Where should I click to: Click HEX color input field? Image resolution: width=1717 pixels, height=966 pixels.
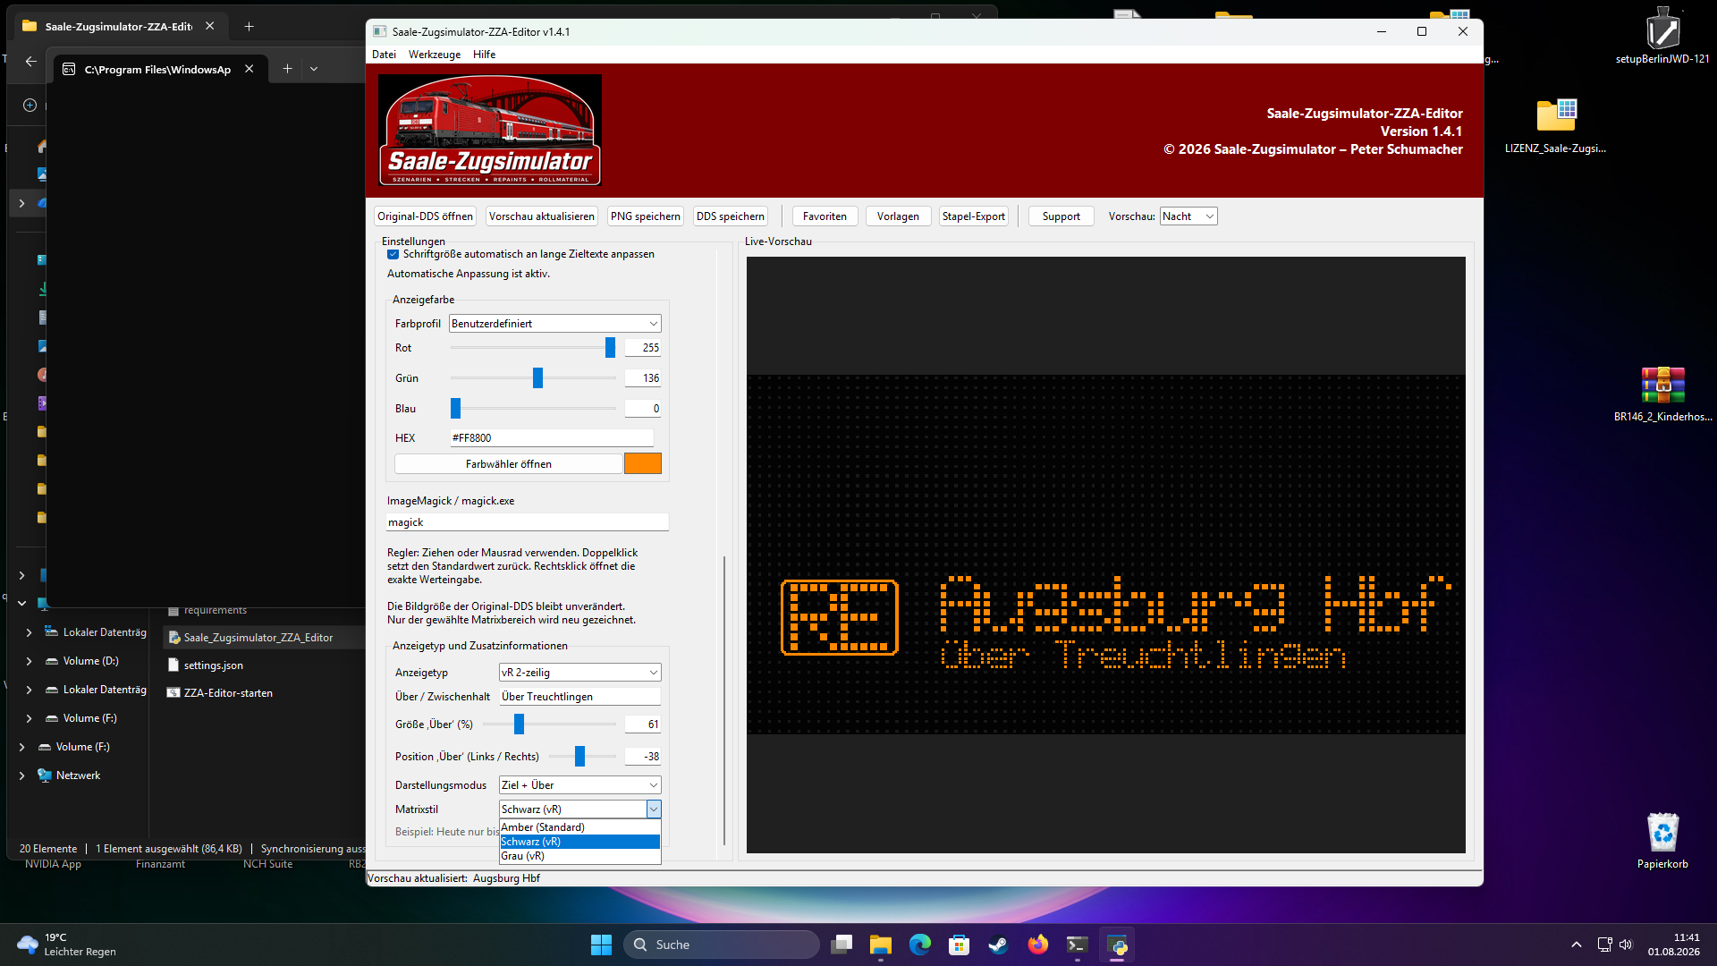coord(552,438)
